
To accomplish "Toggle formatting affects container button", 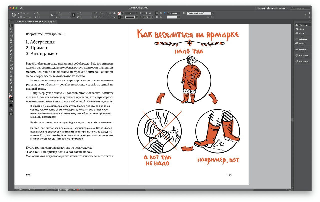I will click(x=10, y=102).
